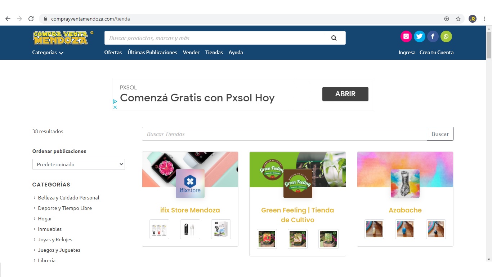Click the Buscar button next to Buscar Tiendas
Screen dimensions: 492x277
click(440, 134)
